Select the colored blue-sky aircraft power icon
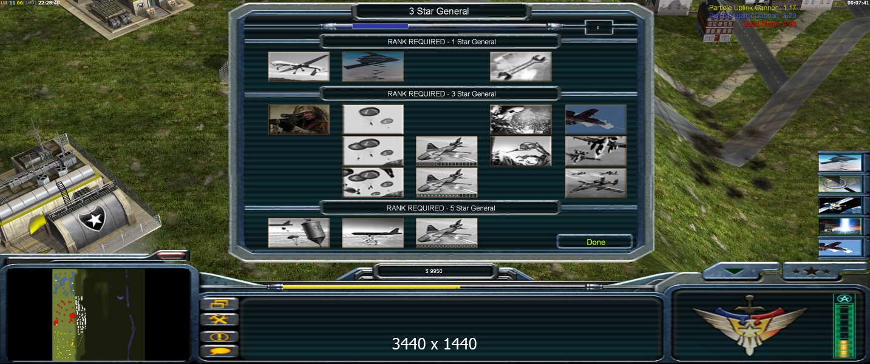870x364 pixels. tap(596, 120)
